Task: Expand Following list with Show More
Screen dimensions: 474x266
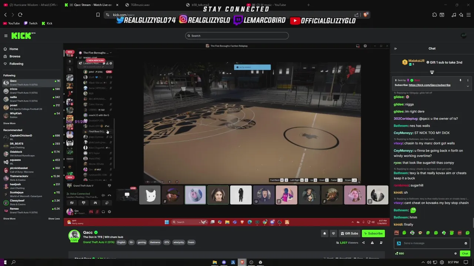Action: pyautogui.click(x=9, y=123)
